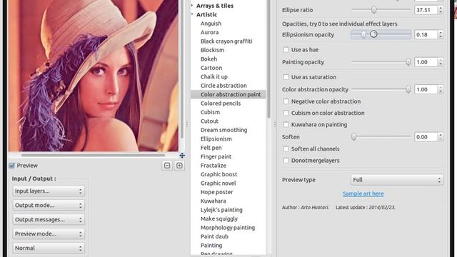Click the preview navigation cross icon
The height and width of the screenshot is (257, 457).
click(182, 156)
